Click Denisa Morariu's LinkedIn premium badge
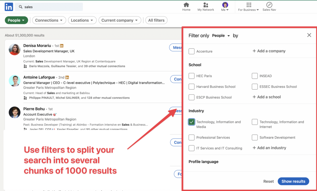The height and width of the screenshot is (191, 317). click(x=62, y=46)
